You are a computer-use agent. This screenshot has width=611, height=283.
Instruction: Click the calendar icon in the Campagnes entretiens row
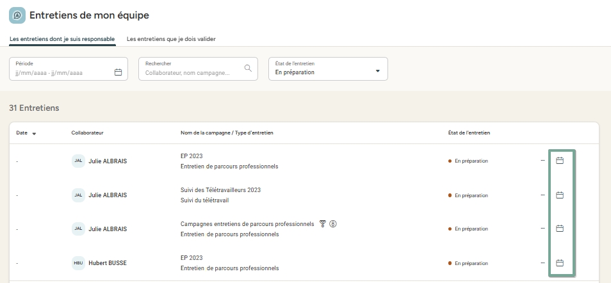coord(559,229)
